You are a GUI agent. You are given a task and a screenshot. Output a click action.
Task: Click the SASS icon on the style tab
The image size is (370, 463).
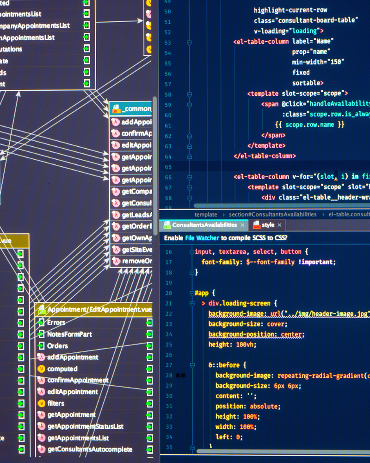click(258, 225)
